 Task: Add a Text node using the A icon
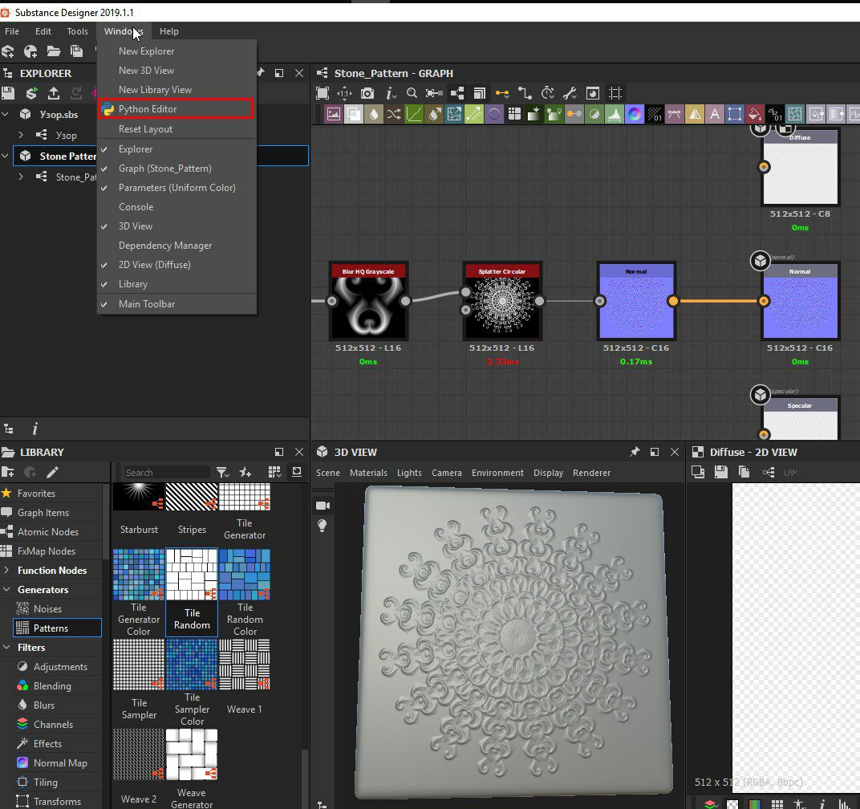(x=714, y=114)
